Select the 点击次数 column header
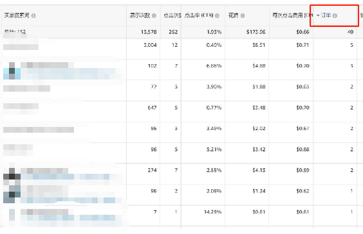The height and width of the screenshot is (234, 363). [172, 15]
